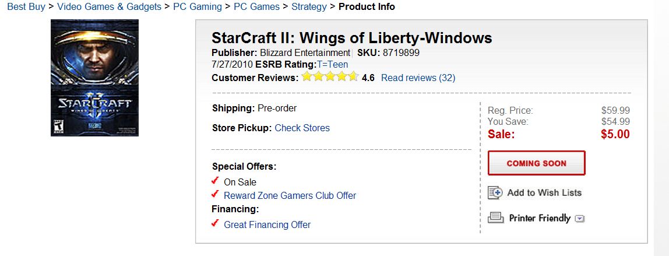Click the checkmark beside Great Financing Offer

[x=215, y=223]
